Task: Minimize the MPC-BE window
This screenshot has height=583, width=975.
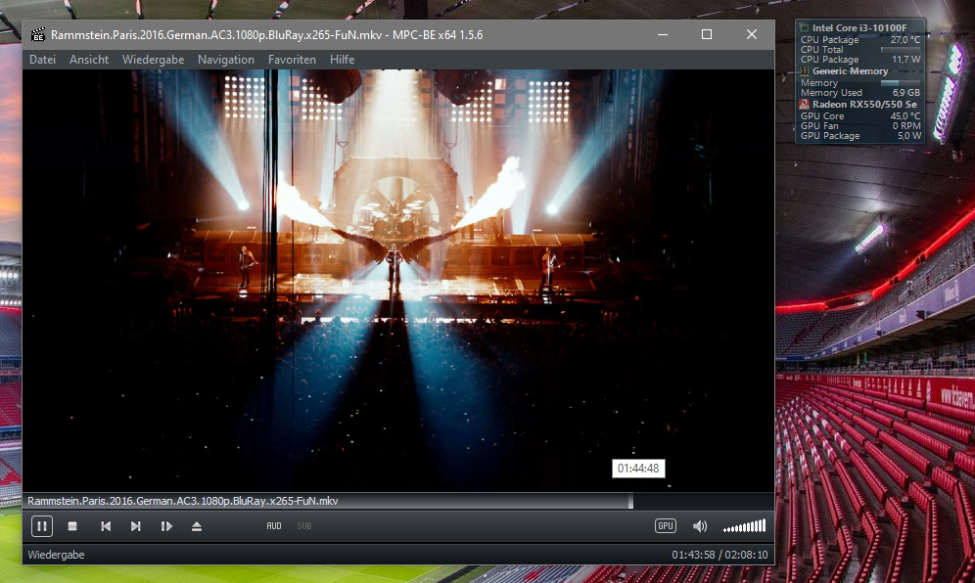Action: pos(663,35)
